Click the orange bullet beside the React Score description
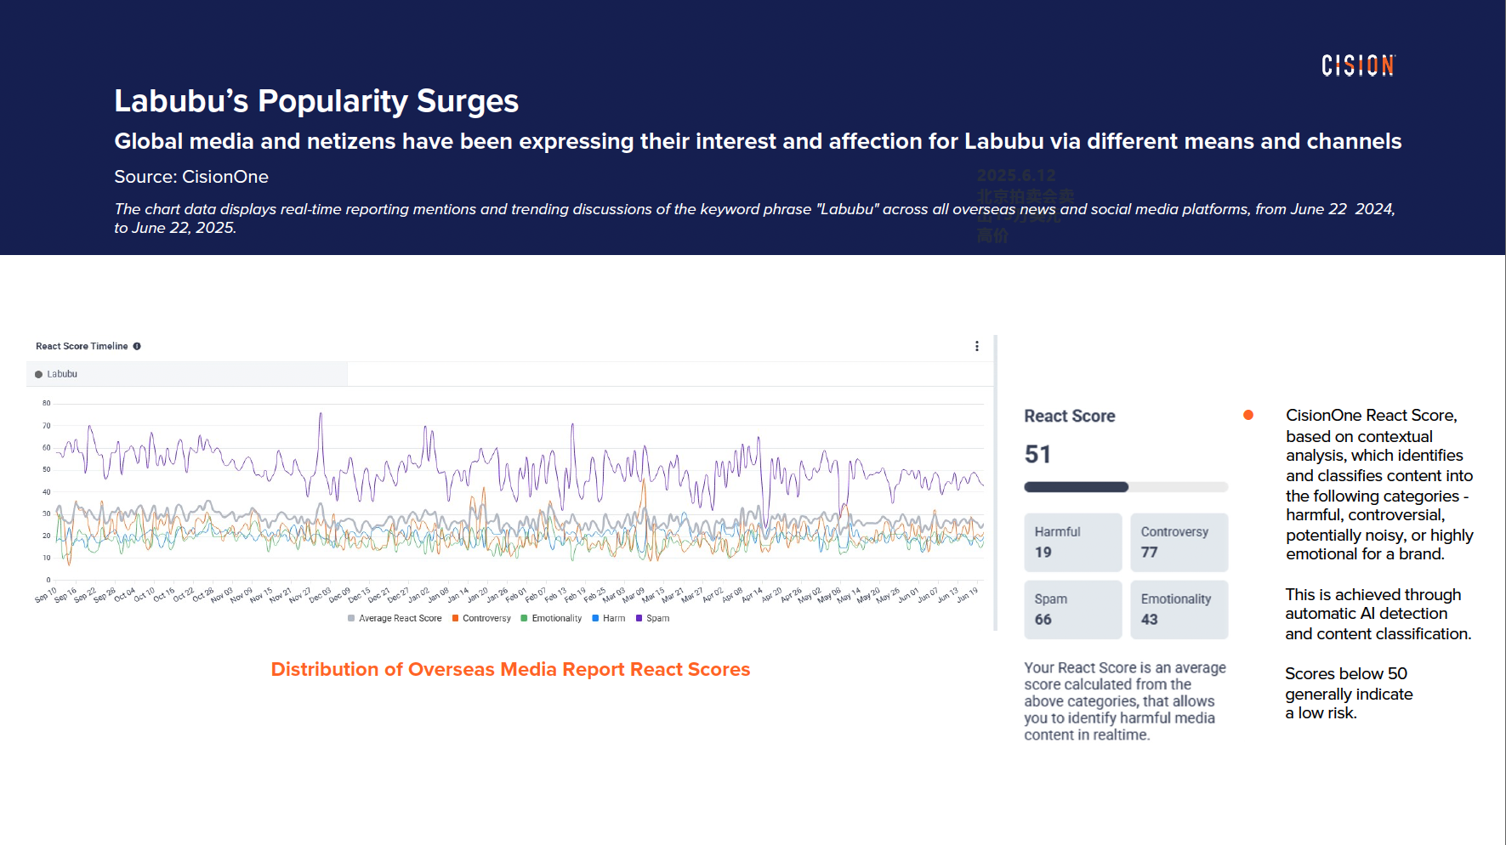 1247,415
